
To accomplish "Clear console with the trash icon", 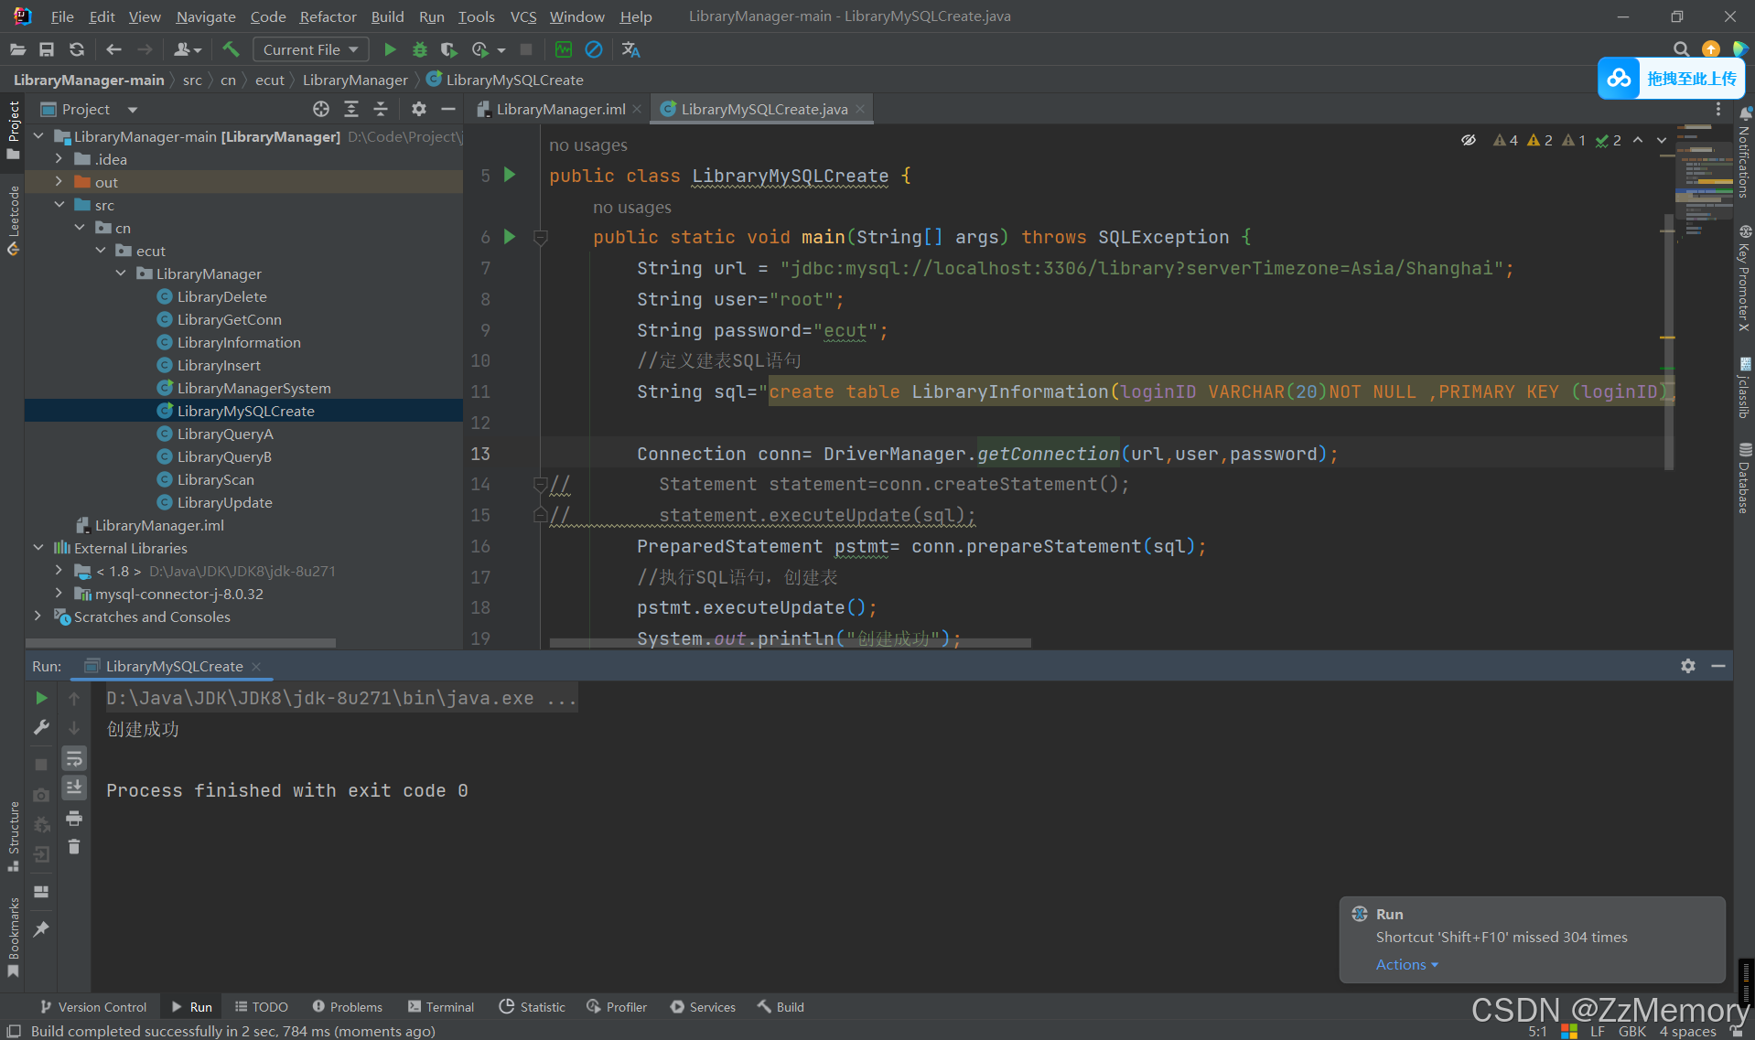I will (74, 847).
